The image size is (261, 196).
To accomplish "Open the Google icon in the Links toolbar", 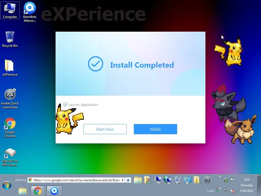I will click(217, 190).
